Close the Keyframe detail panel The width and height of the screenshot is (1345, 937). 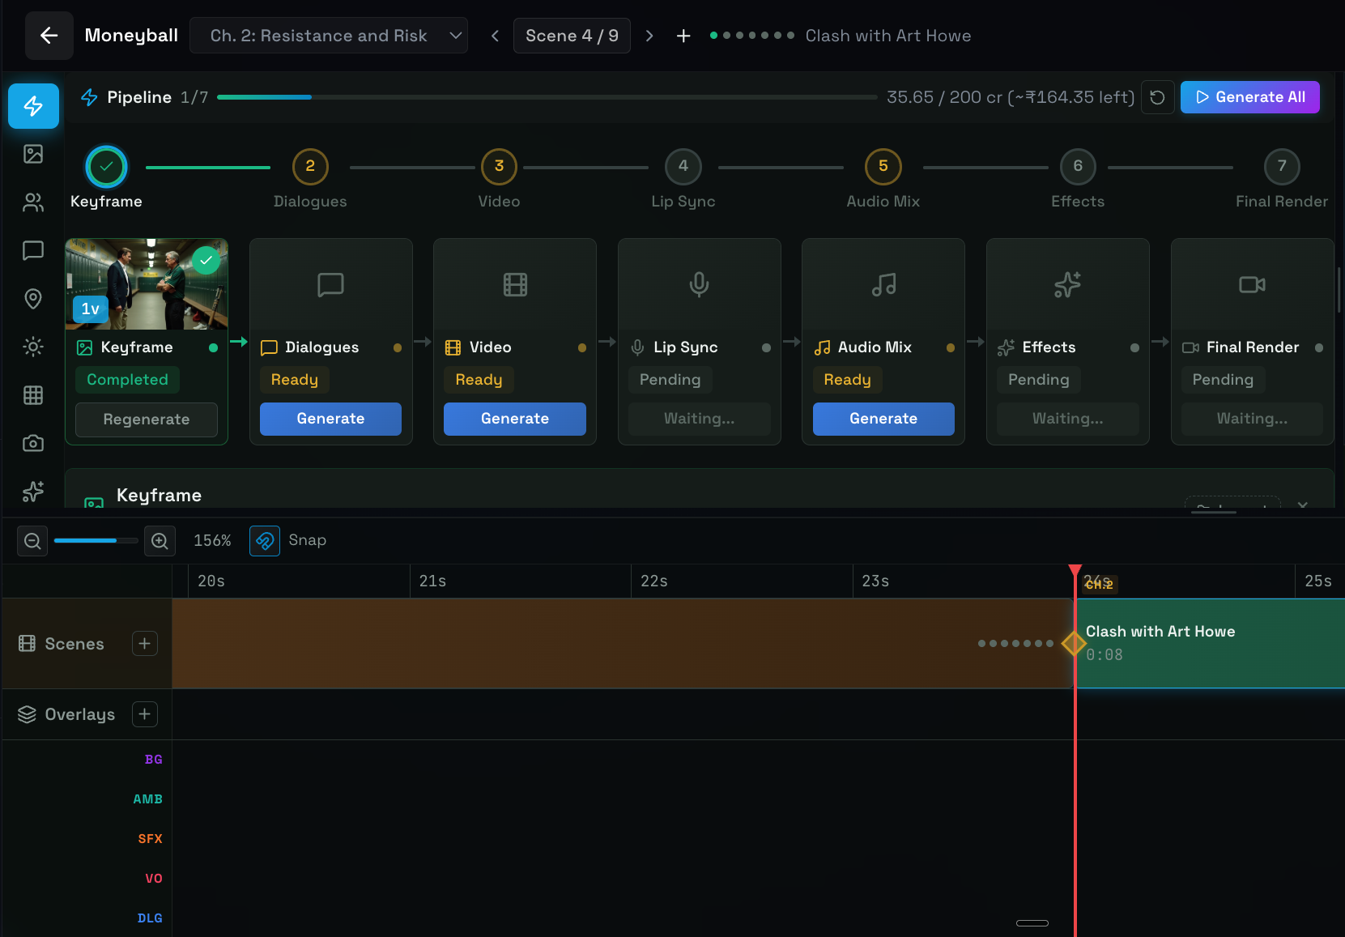tap(1302, 505)
